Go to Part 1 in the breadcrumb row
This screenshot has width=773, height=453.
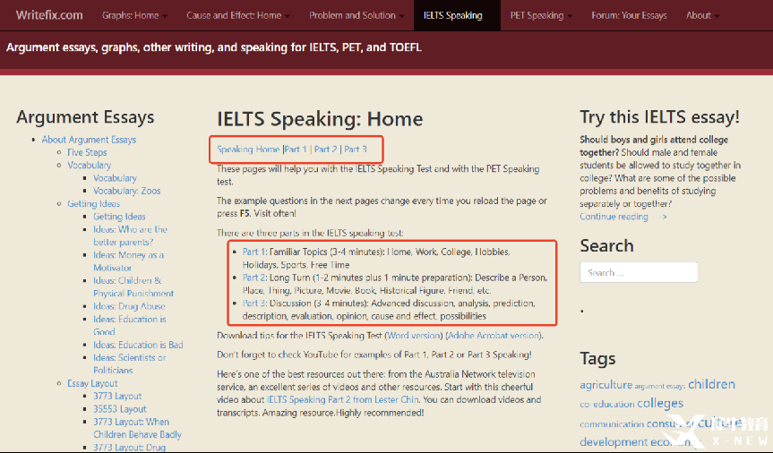pos(296,149)
